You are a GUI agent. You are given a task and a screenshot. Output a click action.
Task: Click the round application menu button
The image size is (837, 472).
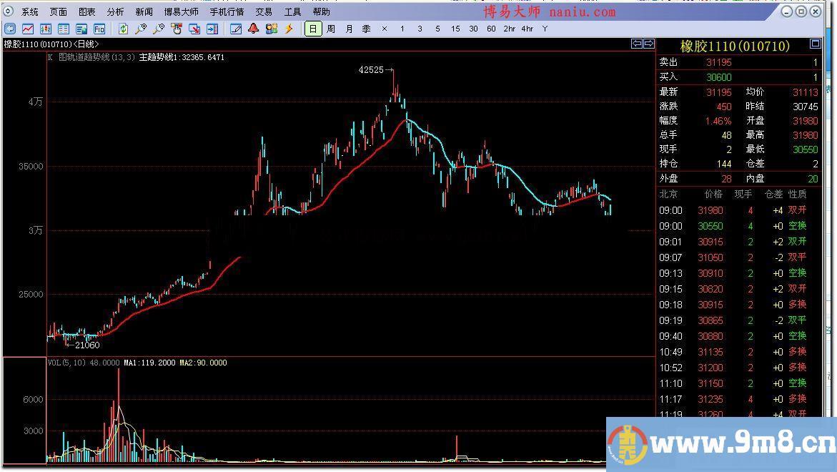[x=9, y=11]
